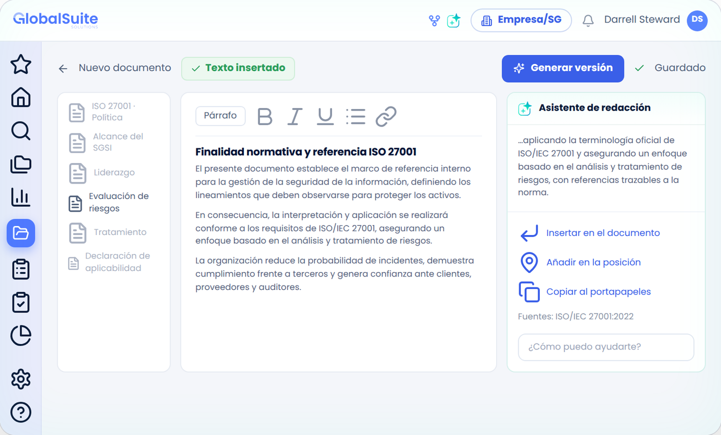Click the return-arrow insert icon
This screenshot has height=435, width=721.
[x=529, y=233]
